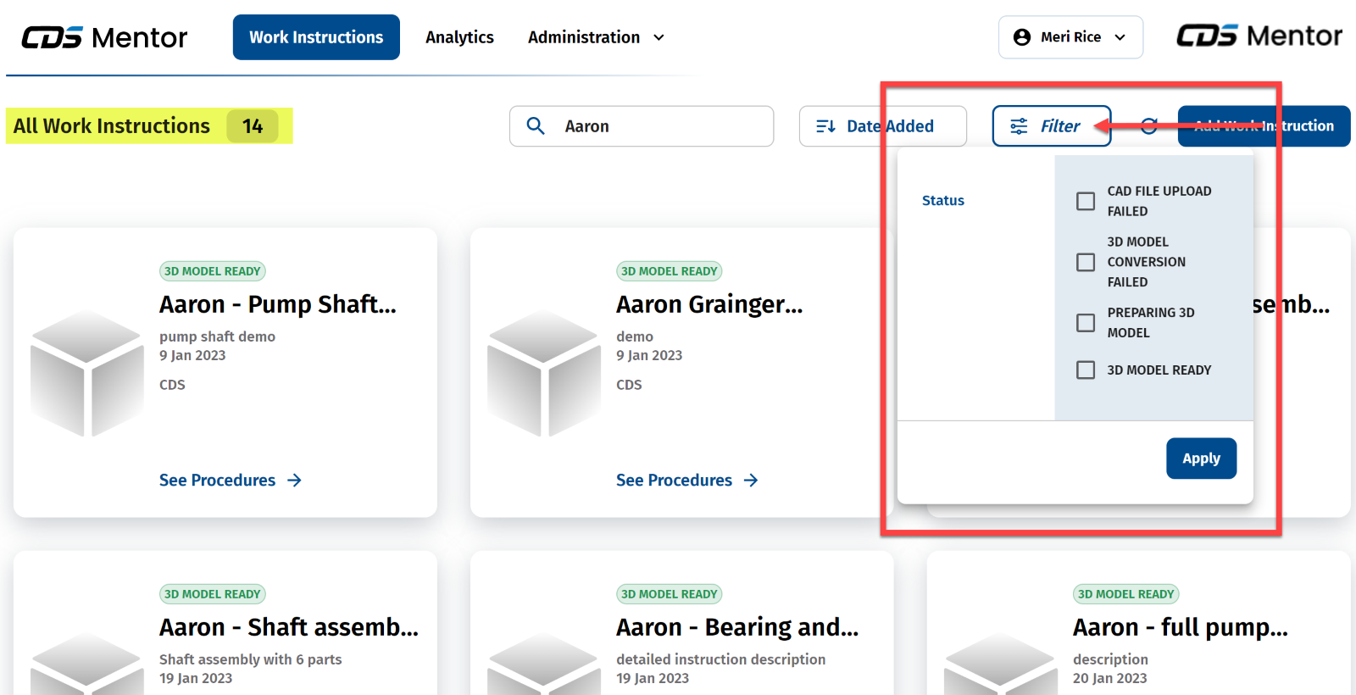Click the Aaron - full pump... card title
The height and width of the screenshot is (695, 1356).
(x=1181, y=627)
